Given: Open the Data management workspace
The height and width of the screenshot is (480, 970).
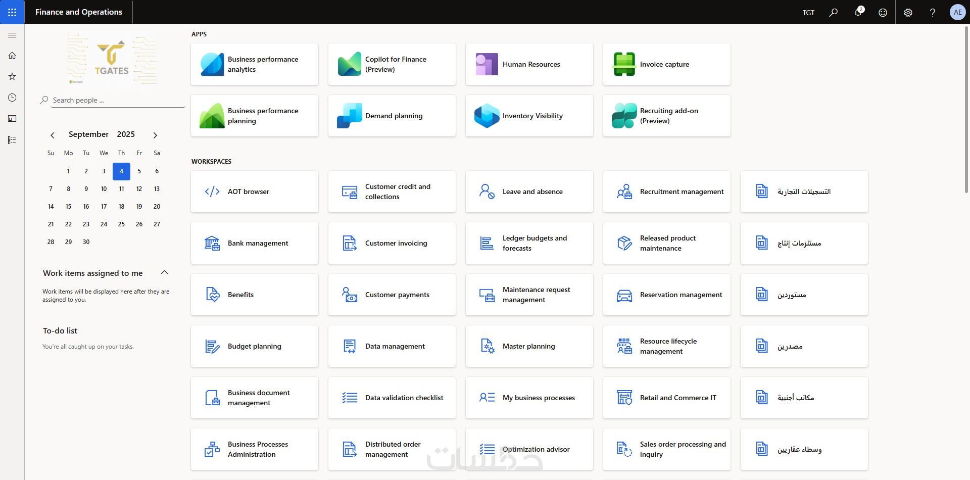Looking at the screenshot, I should (392, 346).
